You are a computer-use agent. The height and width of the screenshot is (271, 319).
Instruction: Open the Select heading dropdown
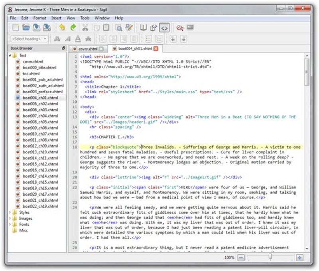[29, 39]
